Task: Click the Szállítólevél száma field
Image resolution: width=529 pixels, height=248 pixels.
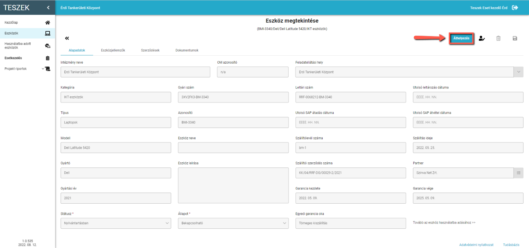Action: point(351,148)
